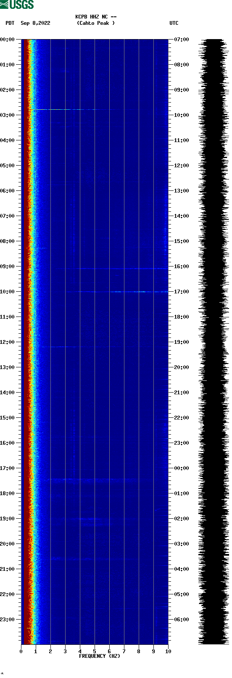Click the 10:00 UTC time label
The image size is (232, 678).
point(182,115)
